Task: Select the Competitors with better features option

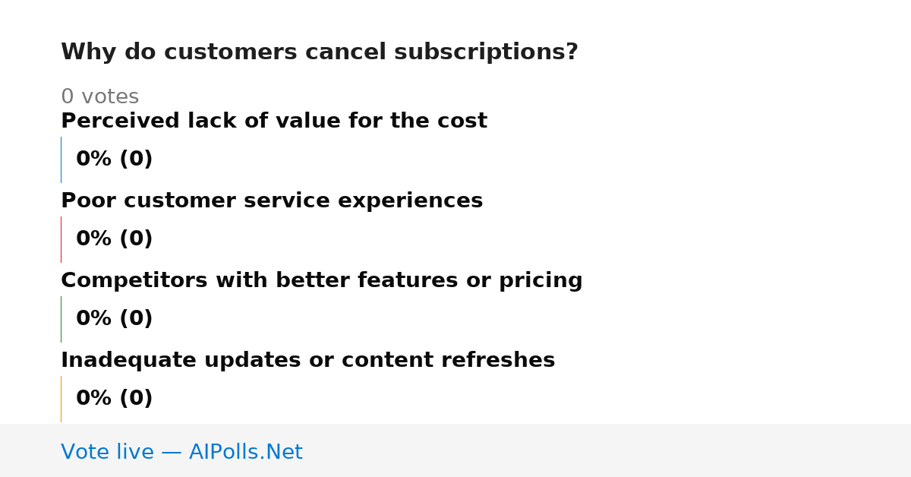Action: (x=322, y=280)
